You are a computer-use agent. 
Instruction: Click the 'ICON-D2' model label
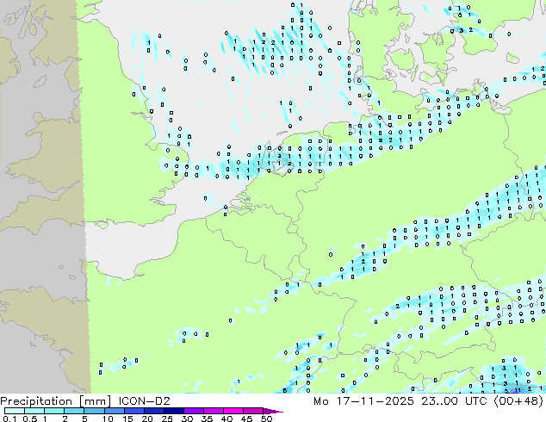point(144,401)
